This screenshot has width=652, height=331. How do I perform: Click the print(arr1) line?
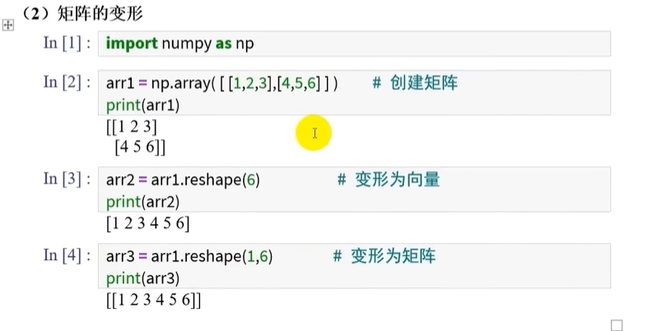tap(142, 105)
